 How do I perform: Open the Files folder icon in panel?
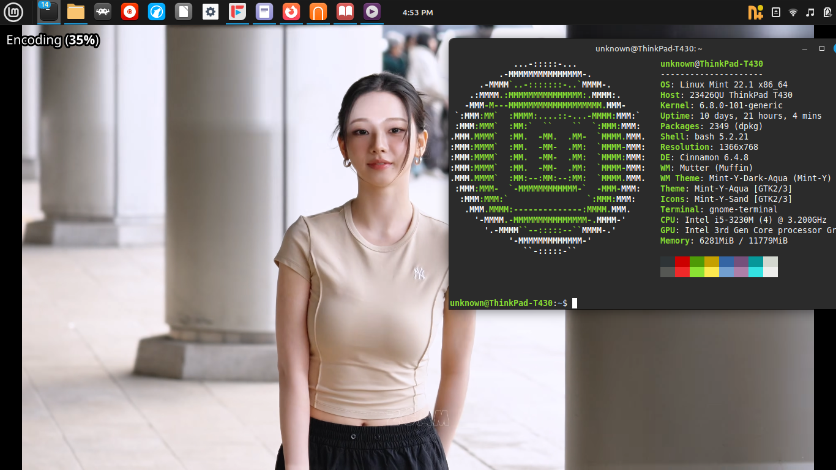(x=76, y=12)
